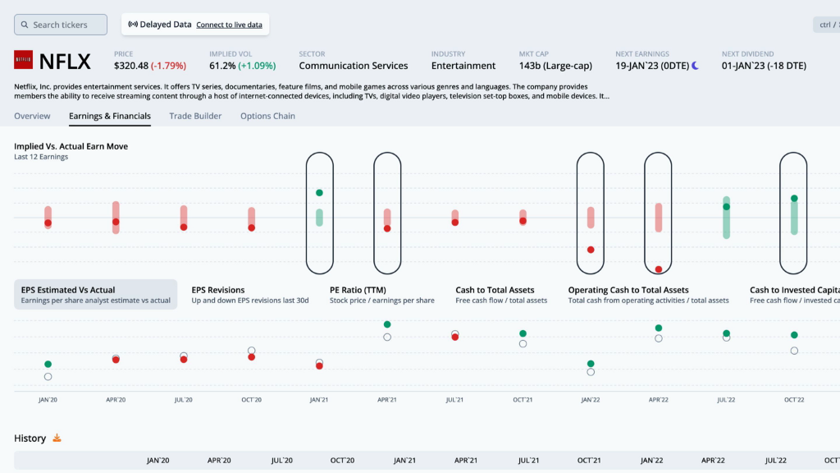Image resolution: width=840 pixels, height=473 pixels.
Task: Click the green actual-move dot for JAN'21
Action: point(319,193)
